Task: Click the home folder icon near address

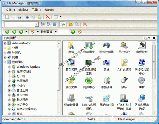Action: tap(33, 32)
